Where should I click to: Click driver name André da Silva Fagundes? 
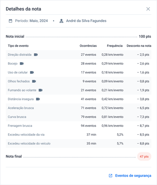coord(86,21)
